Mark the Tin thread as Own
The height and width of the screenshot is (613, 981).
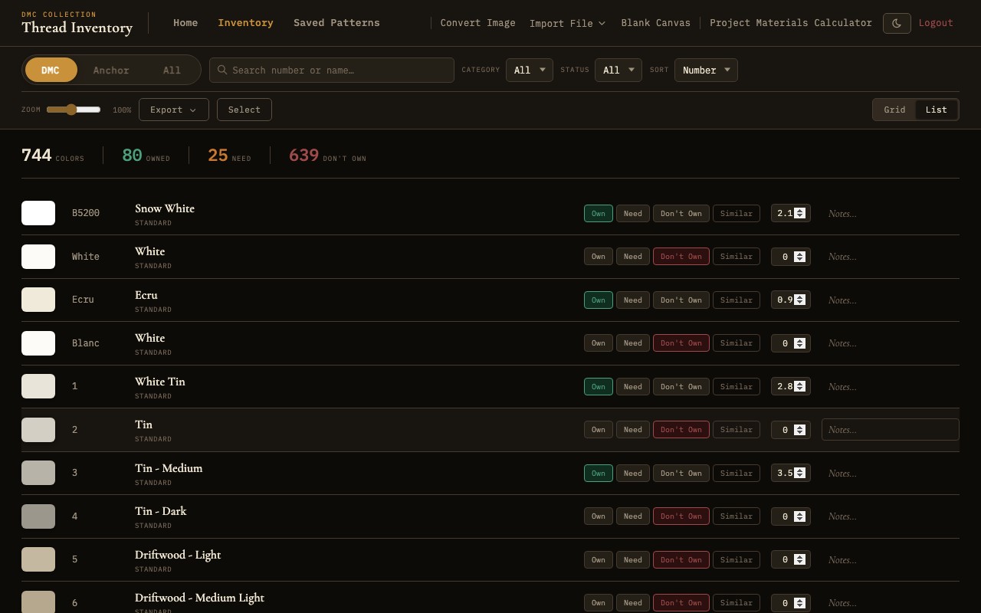click(x=599, y=429)
